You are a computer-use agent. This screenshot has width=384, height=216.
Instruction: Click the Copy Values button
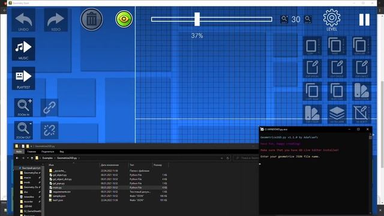click(312, 91)
